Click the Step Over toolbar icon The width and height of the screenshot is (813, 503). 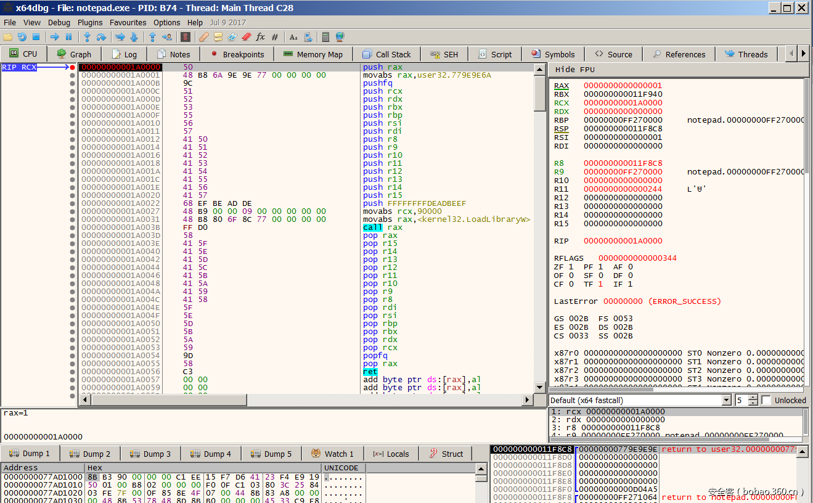[101, 37]
